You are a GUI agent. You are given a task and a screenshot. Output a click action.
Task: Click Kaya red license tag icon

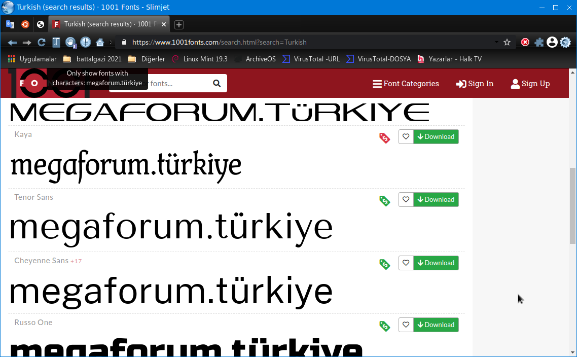click(384, 137)
